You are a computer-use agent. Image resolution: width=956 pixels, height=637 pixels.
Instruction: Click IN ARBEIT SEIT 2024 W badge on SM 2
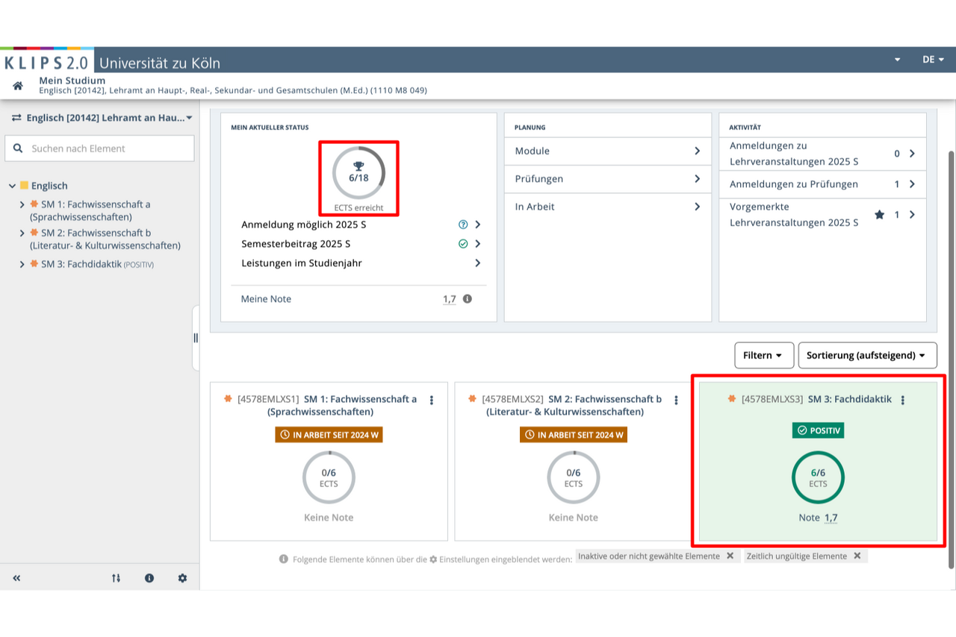click(574, 435)
